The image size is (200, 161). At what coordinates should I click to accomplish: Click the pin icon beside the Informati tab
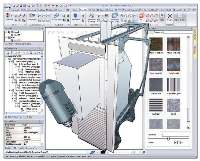185,10
